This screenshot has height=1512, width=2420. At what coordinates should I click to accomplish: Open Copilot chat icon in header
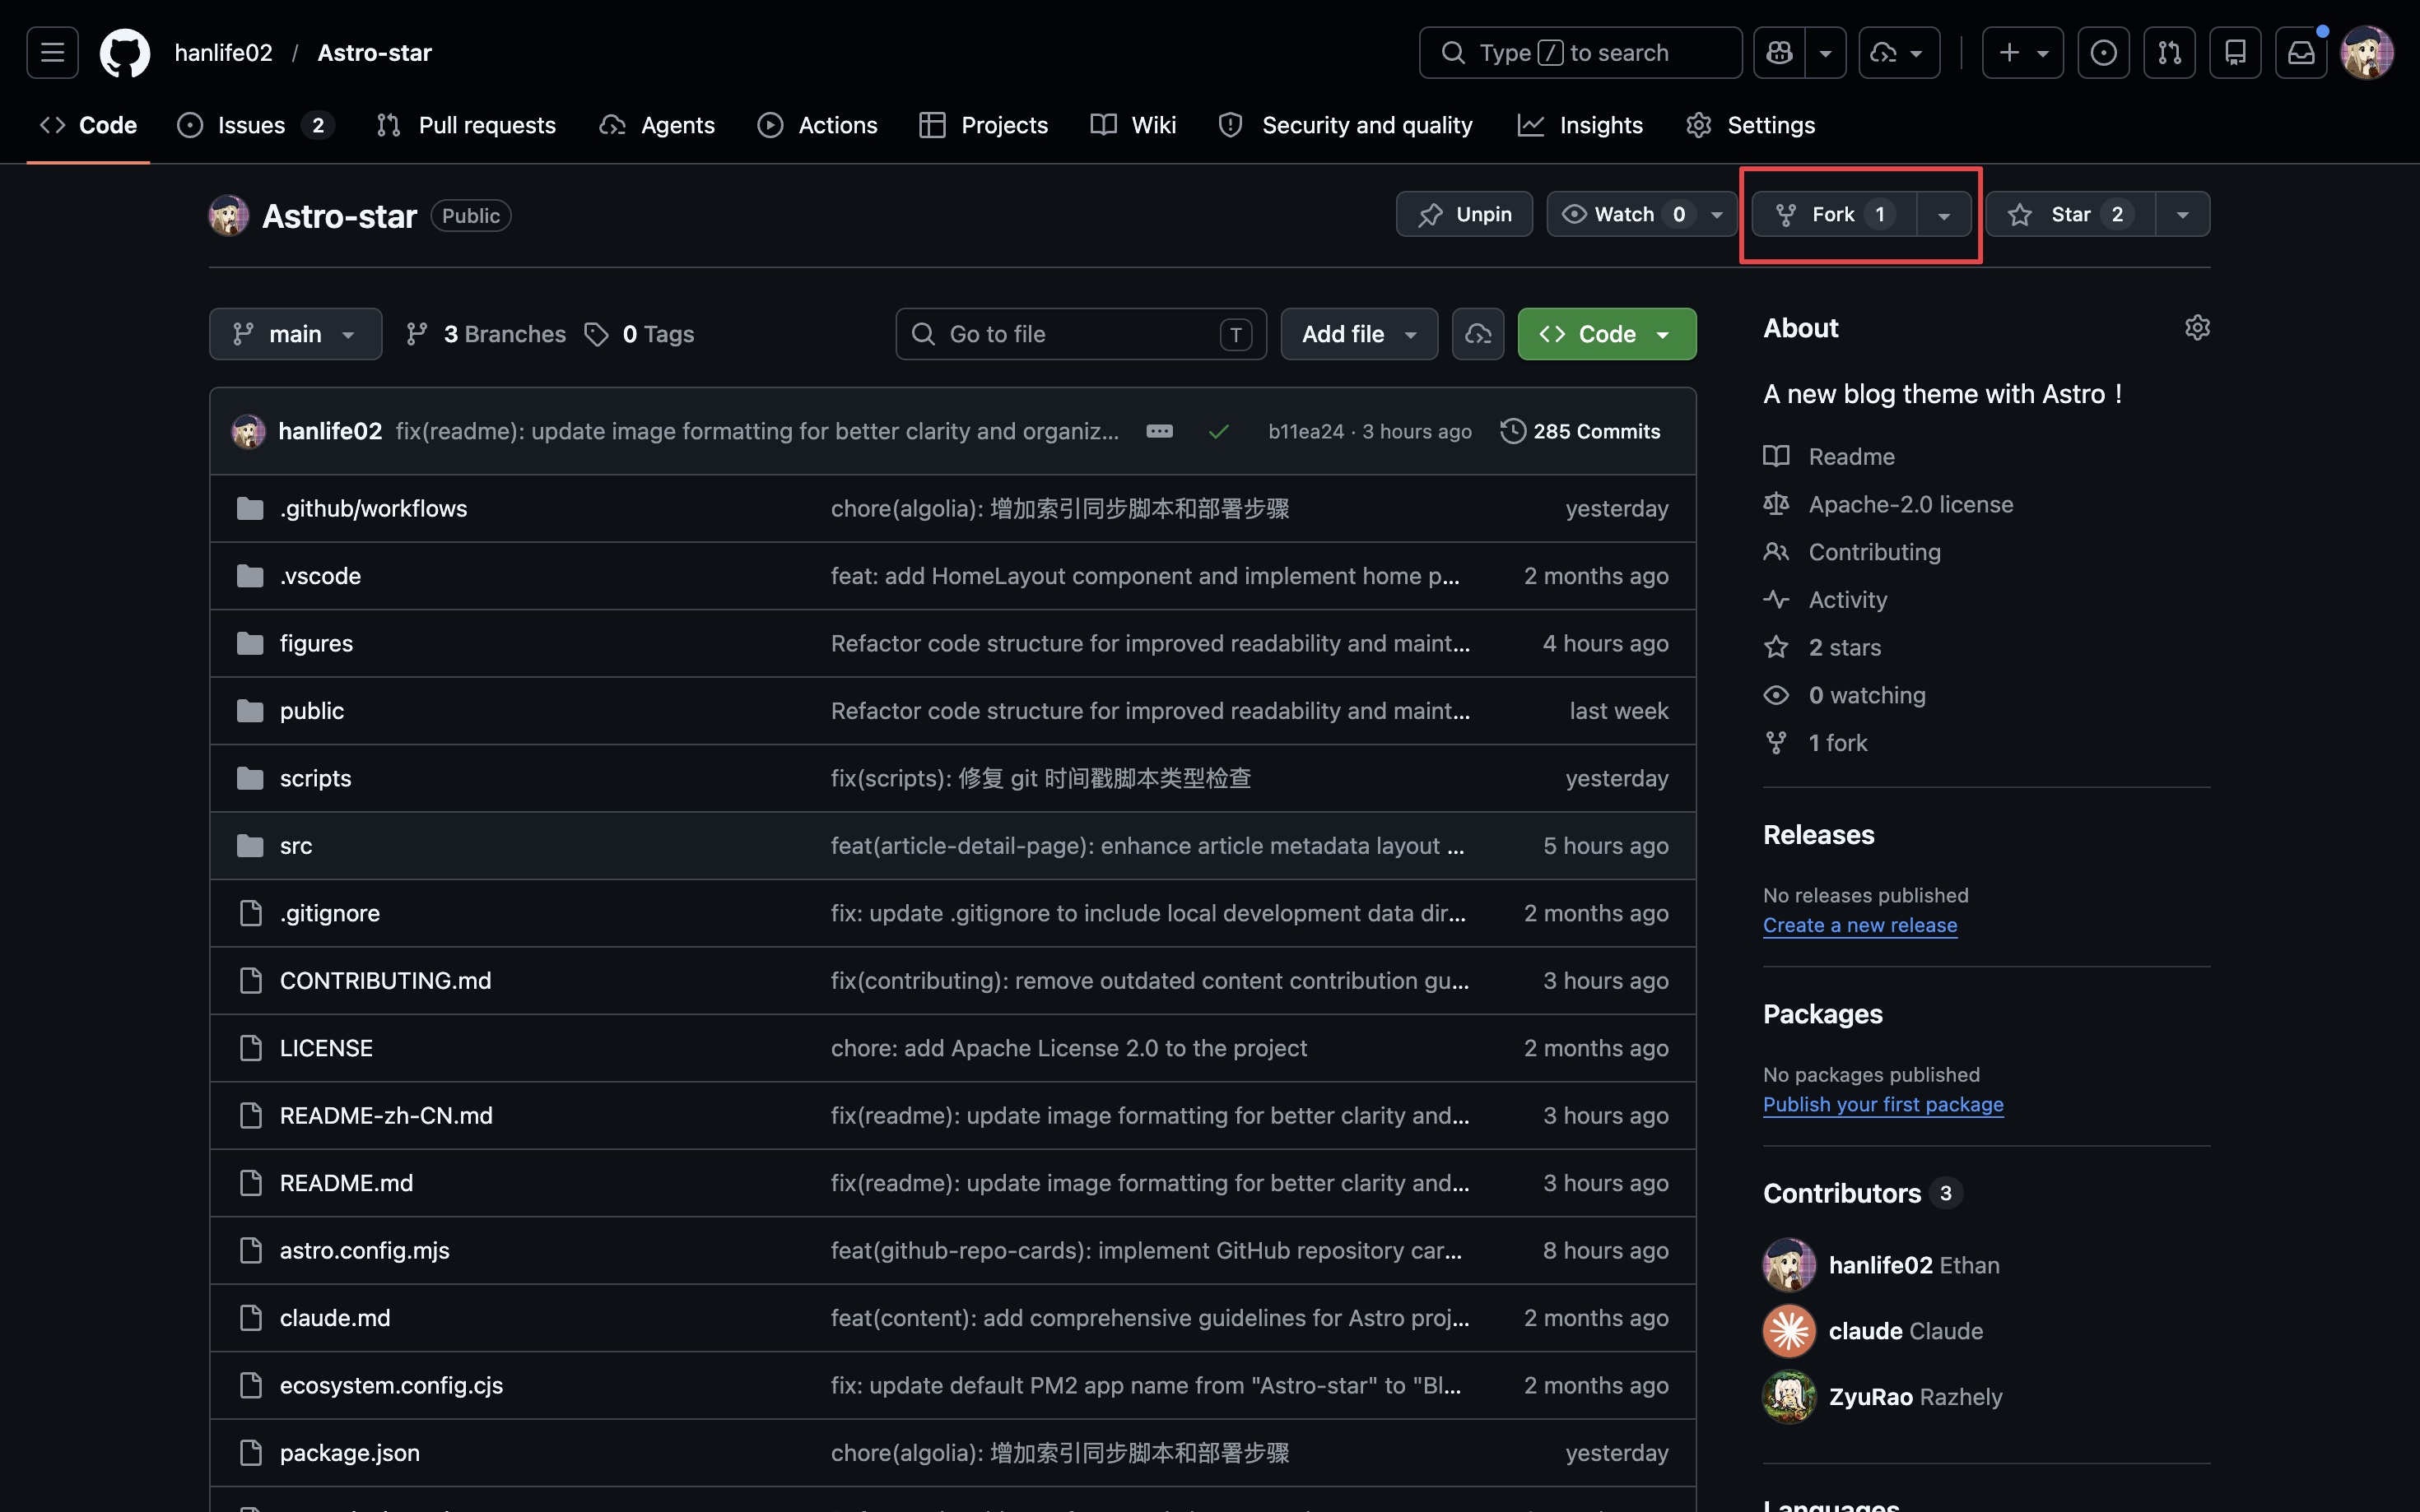pos(1780,53)
